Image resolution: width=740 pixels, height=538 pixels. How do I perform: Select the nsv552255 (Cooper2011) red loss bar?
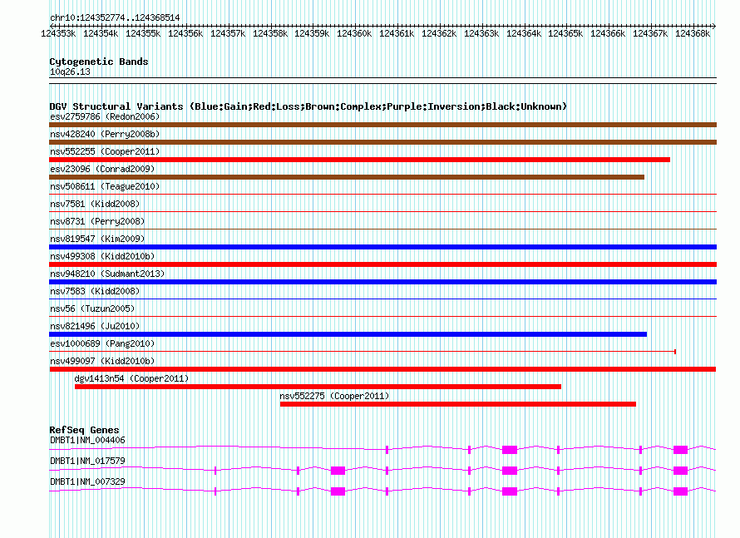359,160
